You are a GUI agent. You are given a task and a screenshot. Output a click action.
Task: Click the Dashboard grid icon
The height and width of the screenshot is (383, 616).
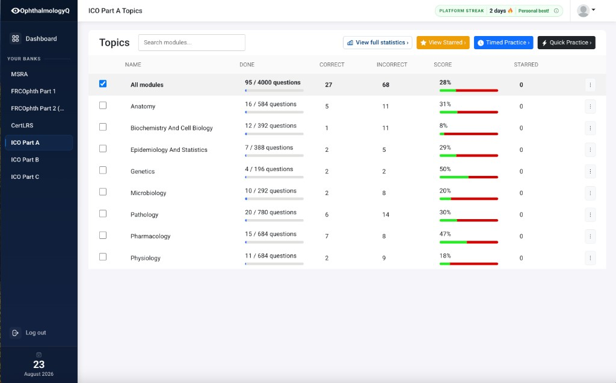point(15,38)
